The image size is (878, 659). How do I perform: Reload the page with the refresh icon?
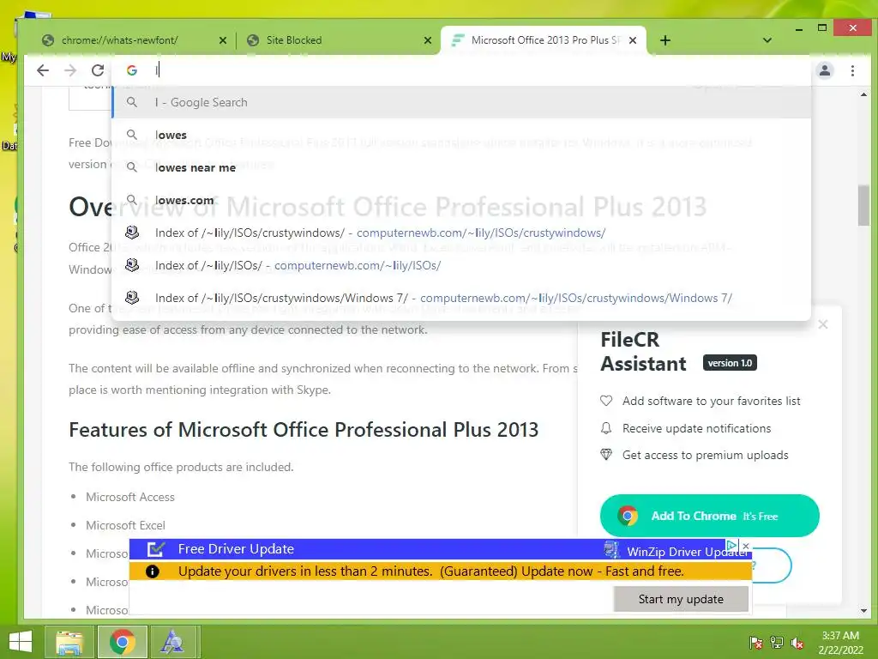click(x=98, y=70)
